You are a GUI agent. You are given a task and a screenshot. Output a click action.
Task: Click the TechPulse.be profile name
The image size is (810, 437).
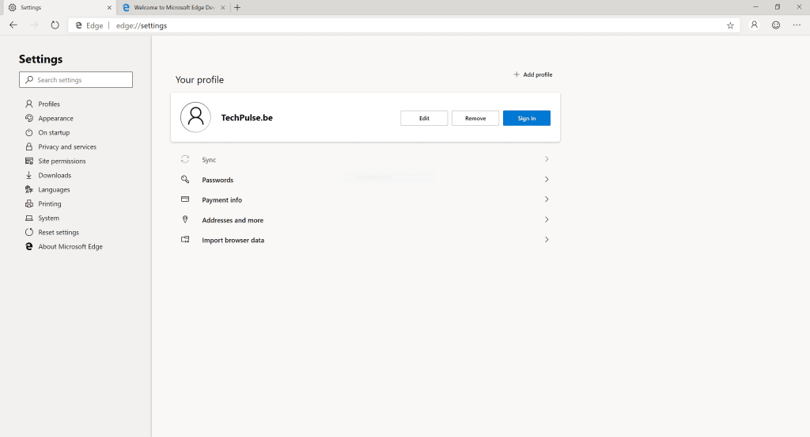coord(247,117)
